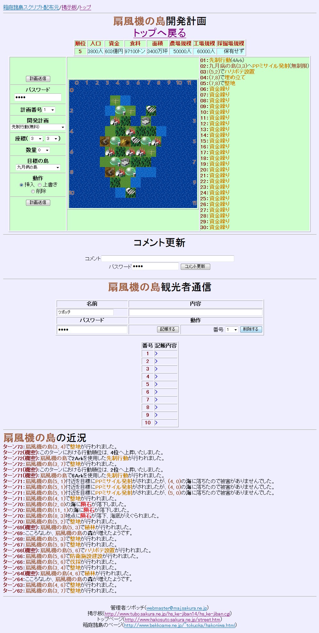Screen dimensions: 319x633
Task: Click the webmaster@maj.sakura.ne.jp email link
Action: (x=177, y=608)
